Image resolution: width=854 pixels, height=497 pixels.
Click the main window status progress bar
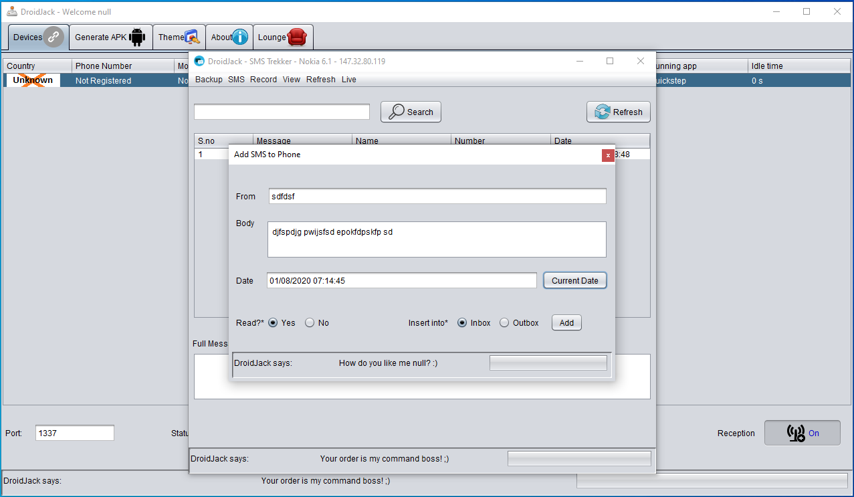[712, 481]
